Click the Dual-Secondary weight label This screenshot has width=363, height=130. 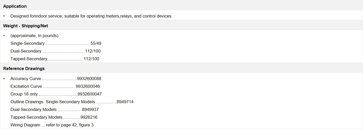26,51
